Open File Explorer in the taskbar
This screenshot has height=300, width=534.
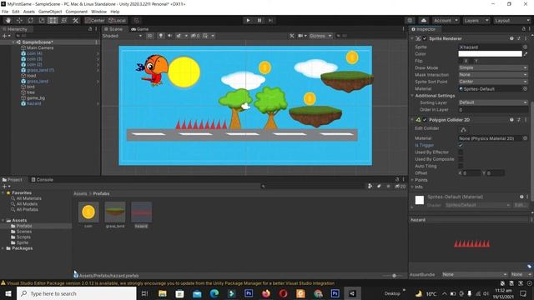coord(163,293)
